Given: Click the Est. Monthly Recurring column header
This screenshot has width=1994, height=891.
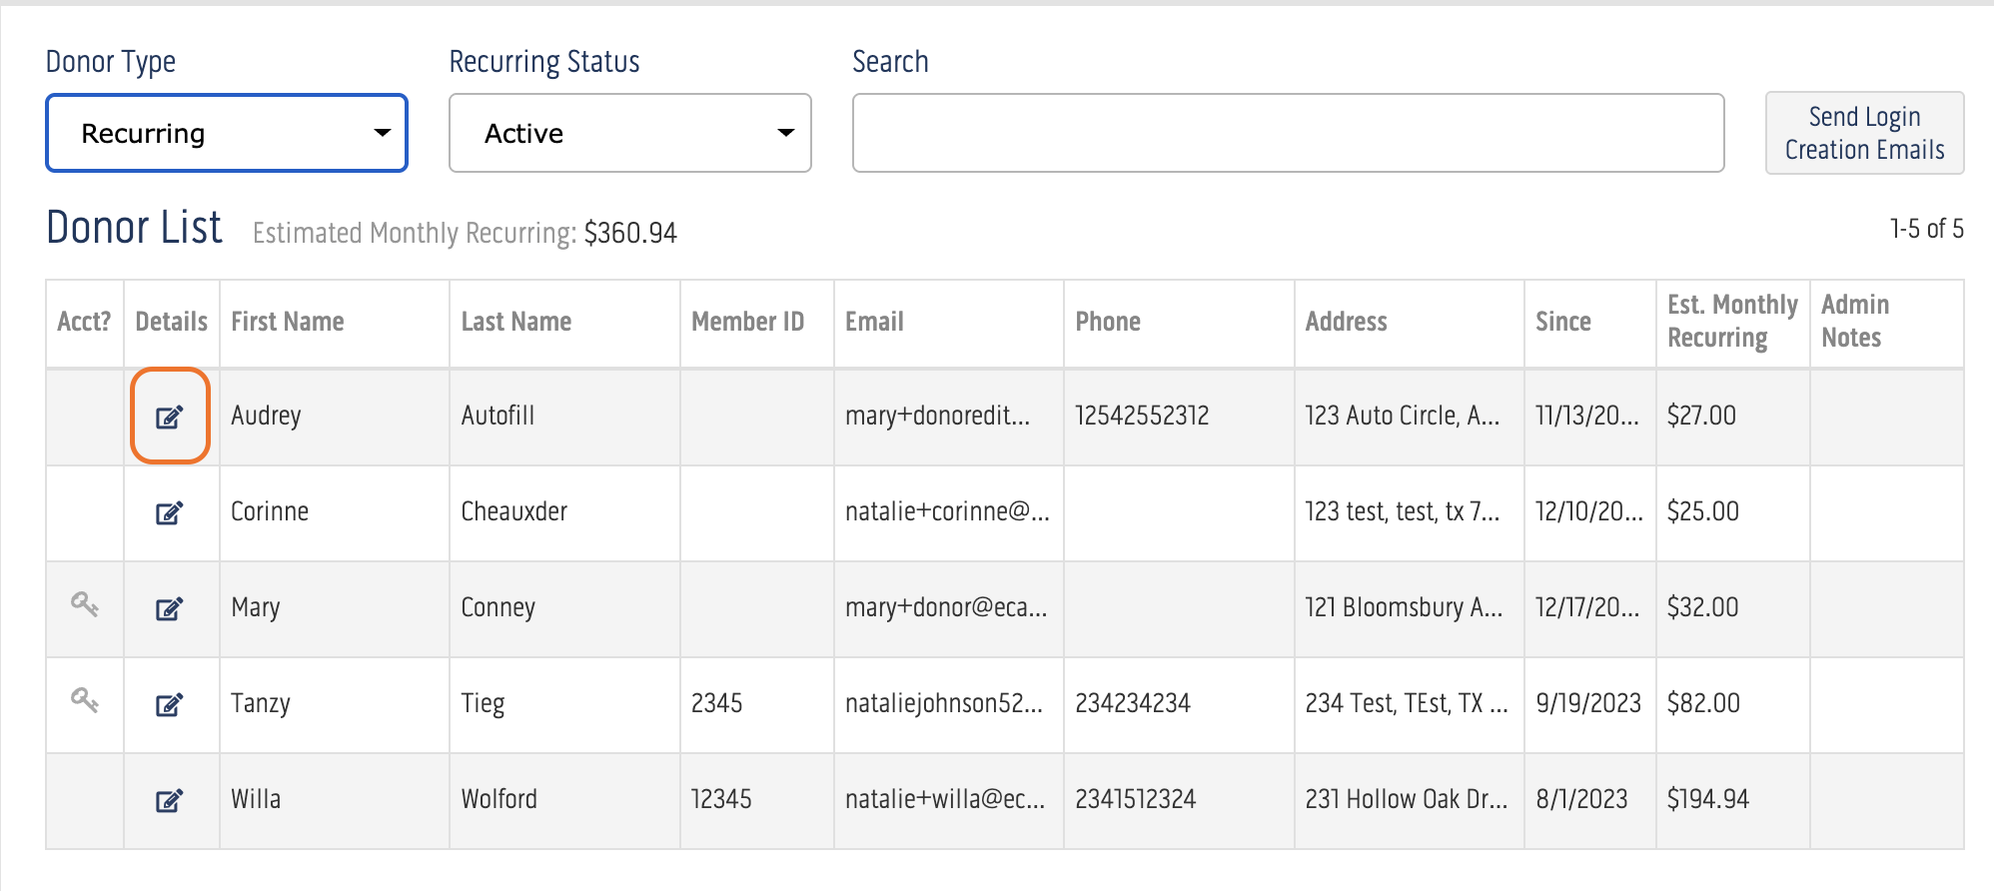Looking at the screenshot, I should click(x=1731, y=321).
